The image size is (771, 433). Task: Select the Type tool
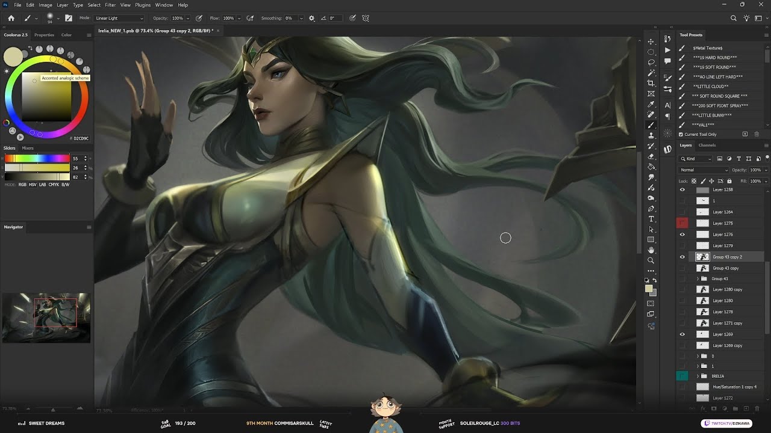click(x=651, y=219)
